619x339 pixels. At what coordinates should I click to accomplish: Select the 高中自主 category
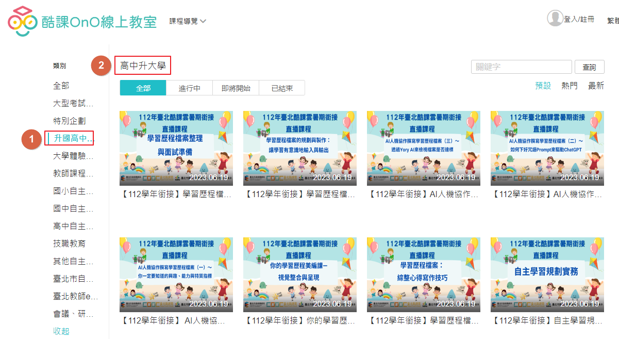click(74, 226)
